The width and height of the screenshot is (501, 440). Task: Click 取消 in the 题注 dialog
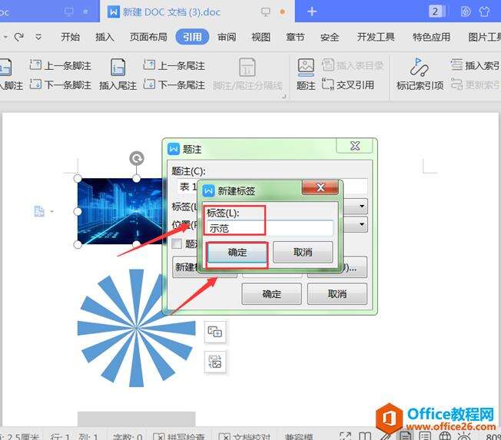point(337,294)
